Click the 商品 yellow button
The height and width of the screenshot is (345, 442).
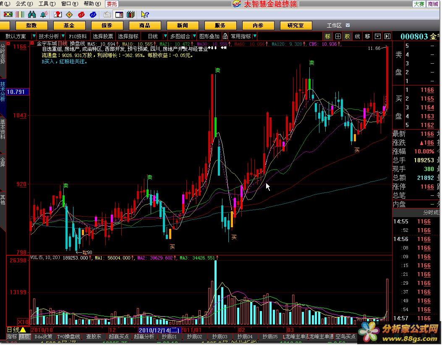point(145,25)
